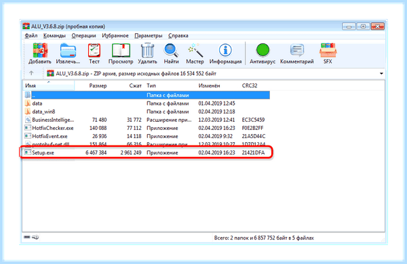Screen dimensions: 407x264
Task: Click the HotfixEvent.exe file icon
Action: [x=28, y=136]
